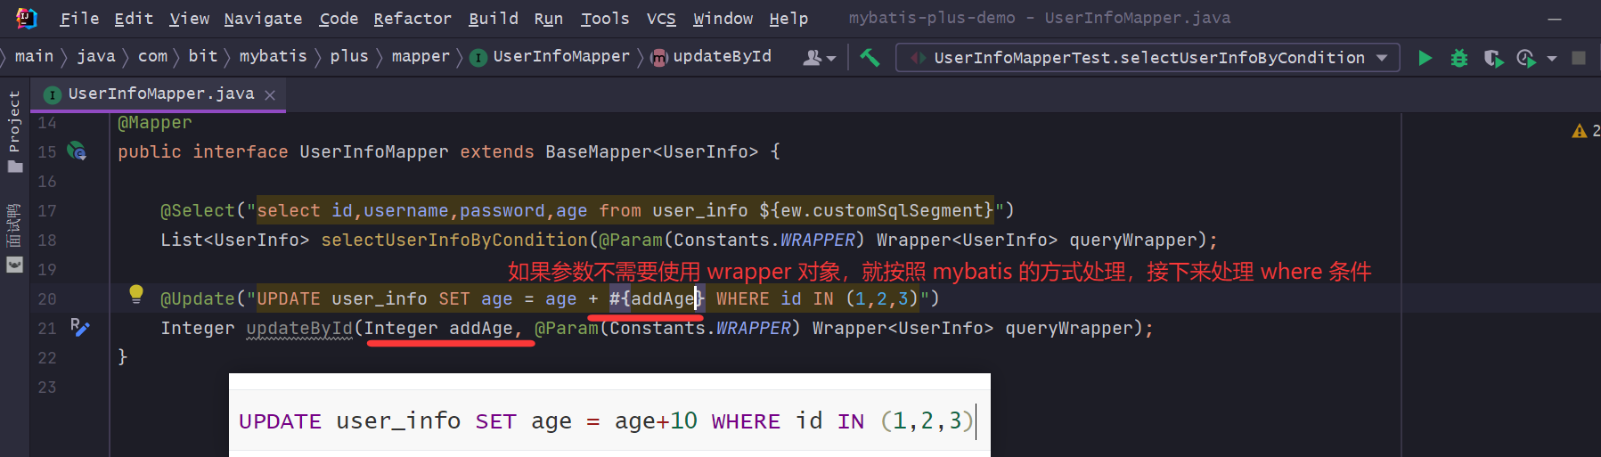
Task: Click the gutter marker icon on line 21
Action: [79, 327]
